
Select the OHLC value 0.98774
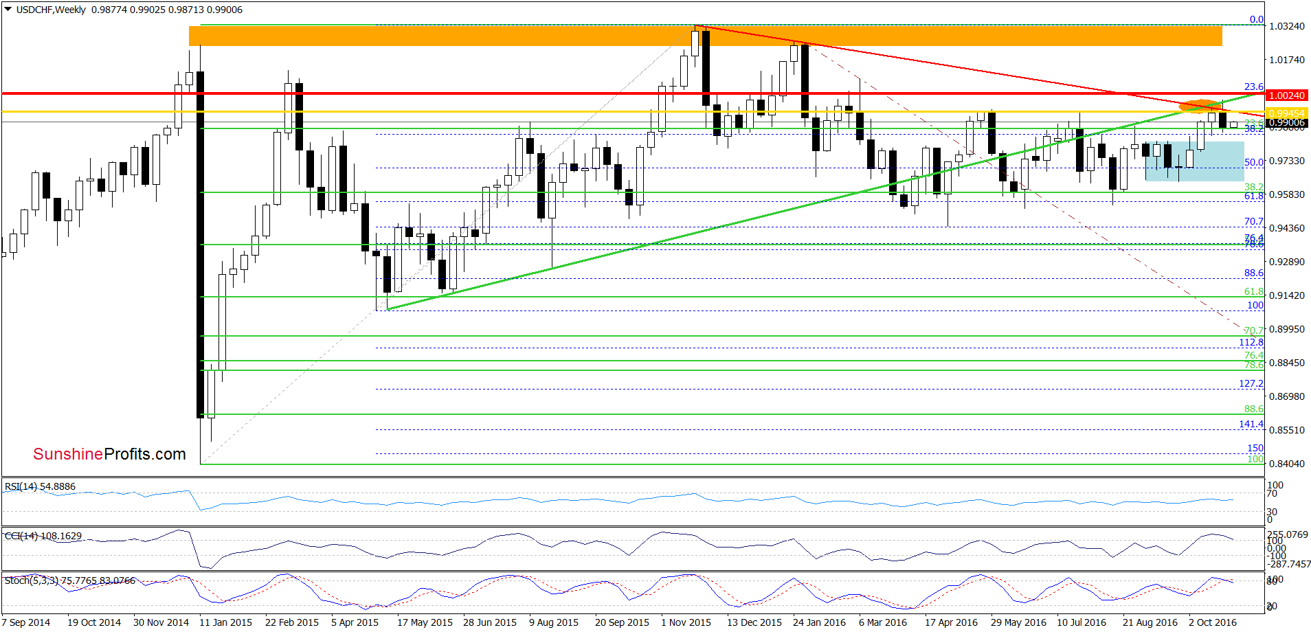[x=109, y=10]
